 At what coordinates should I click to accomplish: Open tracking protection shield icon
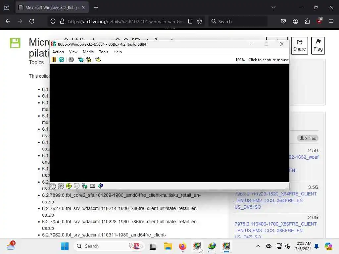(x=53, y=21)
